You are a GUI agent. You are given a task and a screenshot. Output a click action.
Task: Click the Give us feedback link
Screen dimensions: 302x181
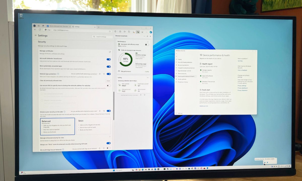pos(242,70)
